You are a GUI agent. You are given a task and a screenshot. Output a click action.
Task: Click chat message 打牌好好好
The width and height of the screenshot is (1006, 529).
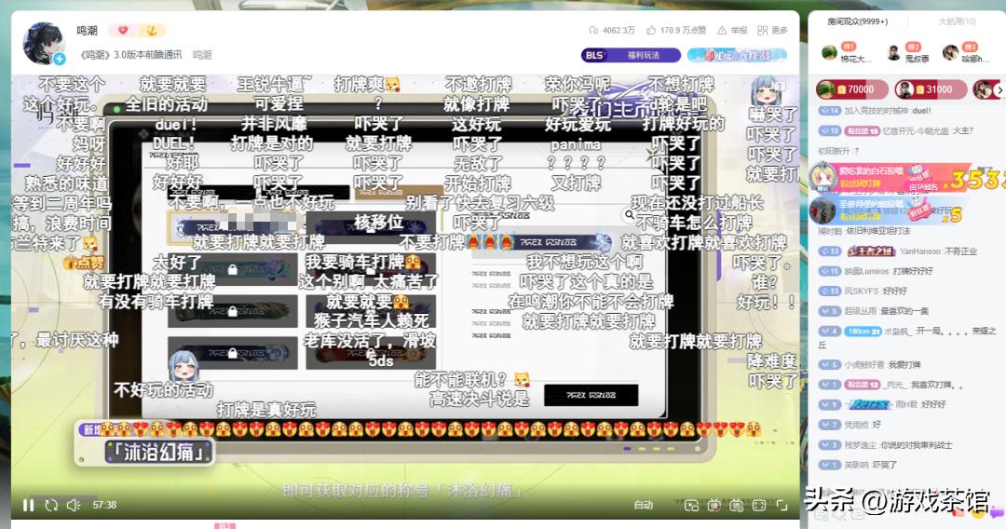click(x=912, y=271)
